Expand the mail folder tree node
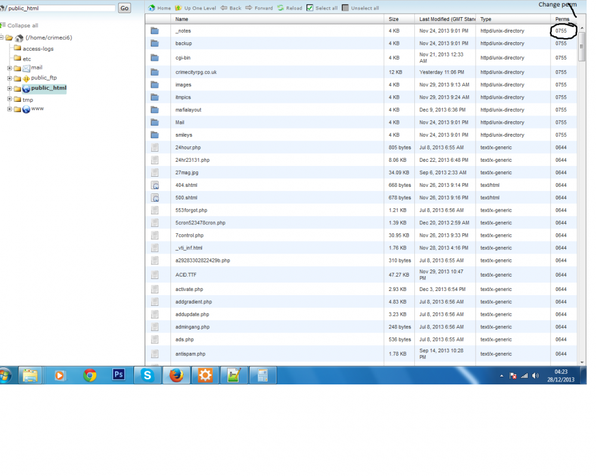The height and width of the screenshot is (476, 596). (10, 68)
